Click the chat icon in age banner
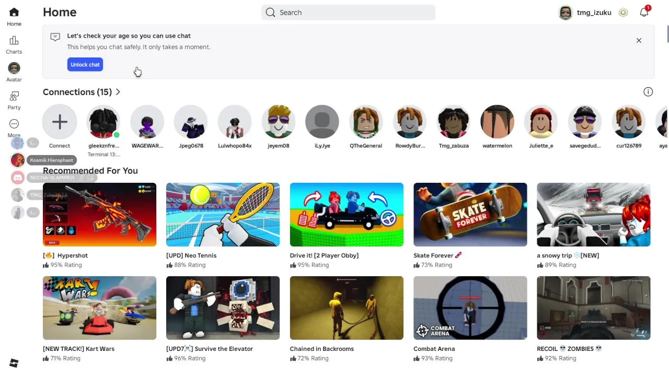Image resolution: width=669 pixels, height=376 pixels. [x=55, y=37]
